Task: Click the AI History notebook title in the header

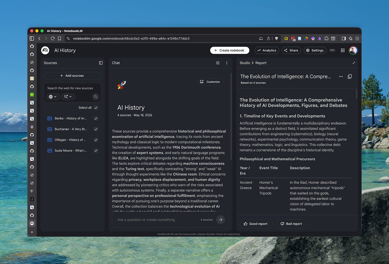Action: tap(65, 50)
